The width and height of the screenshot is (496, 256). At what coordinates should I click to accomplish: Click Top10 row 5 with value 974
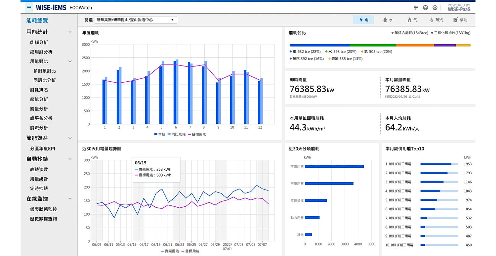(x=429, y=200)
